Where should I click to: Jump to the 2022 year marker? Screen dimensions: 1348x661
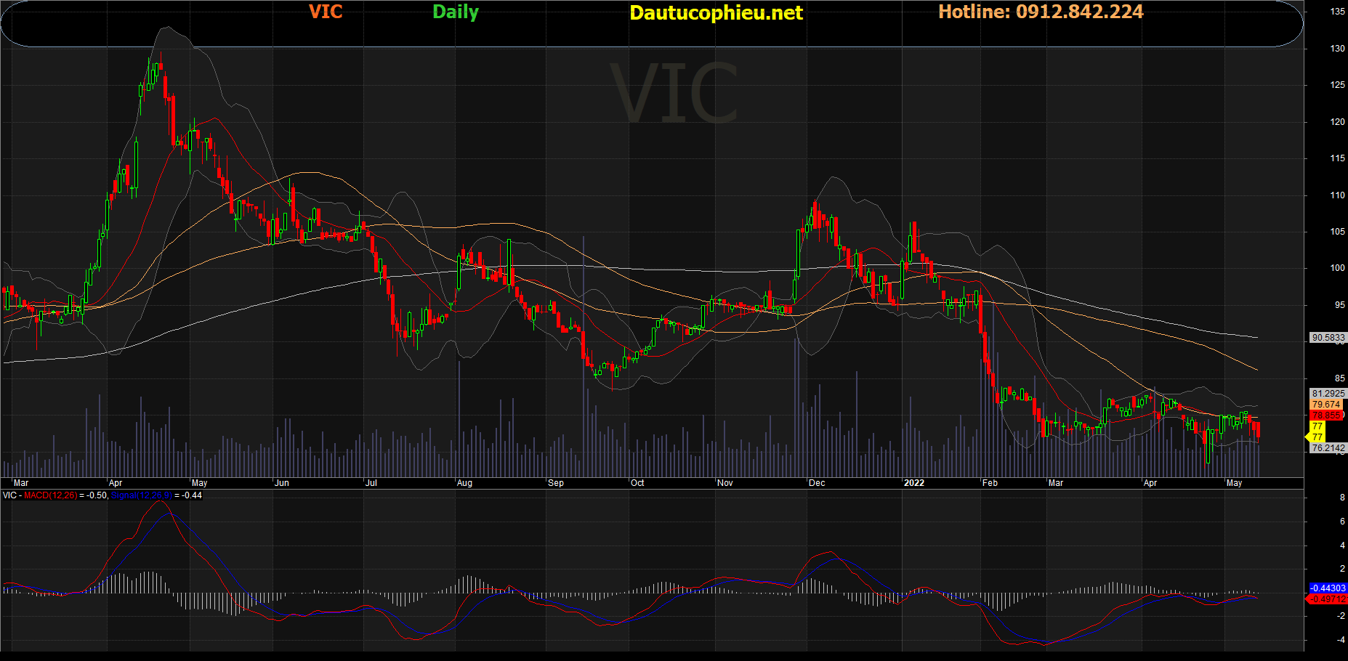[913, 483]
